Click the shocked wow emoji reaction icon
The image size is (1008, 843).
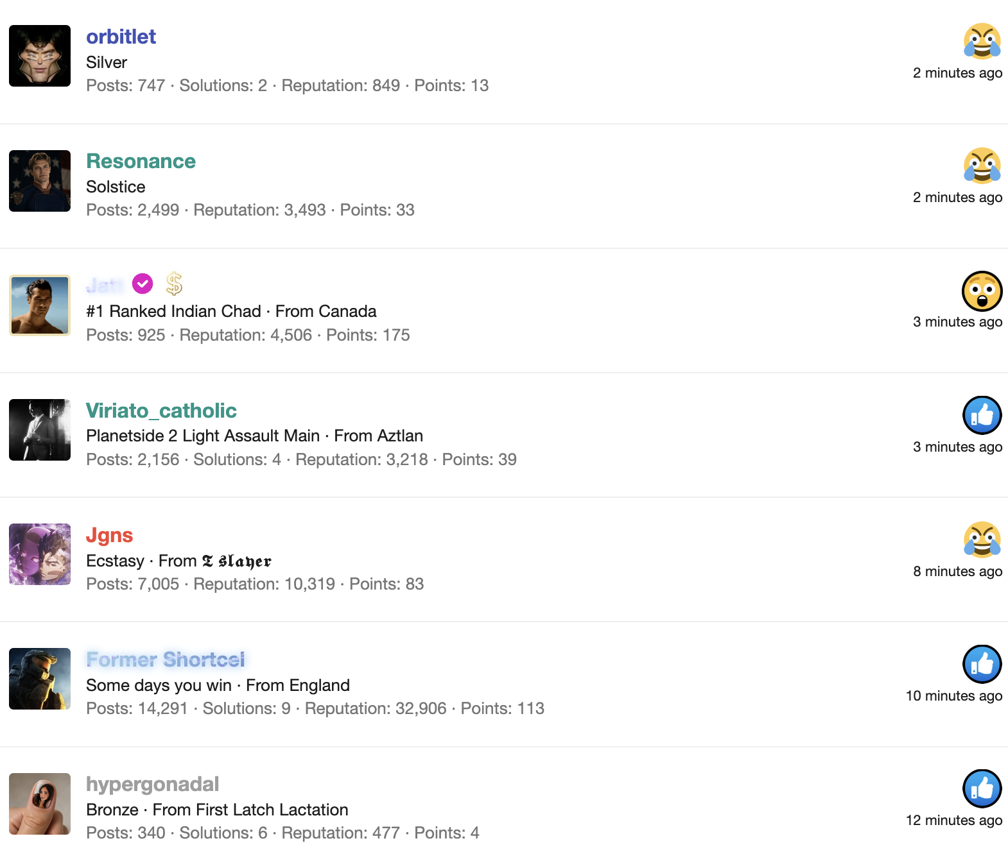(982, 291)
